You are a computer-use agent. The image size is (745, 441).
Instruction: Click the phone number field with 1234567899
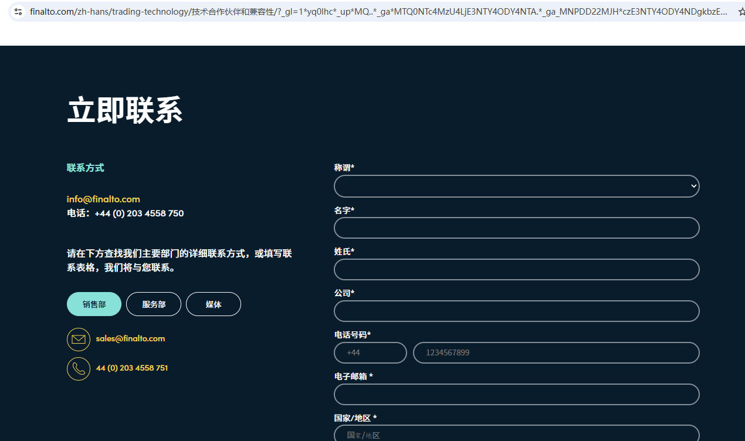click(556, 353)
